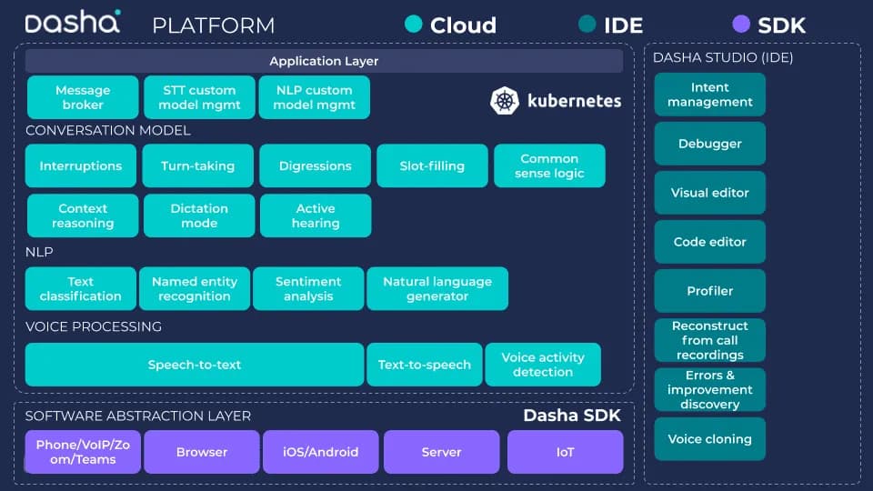Click the PLATFORM title text
Screen dimensions: 873x491
pos(214,25)
